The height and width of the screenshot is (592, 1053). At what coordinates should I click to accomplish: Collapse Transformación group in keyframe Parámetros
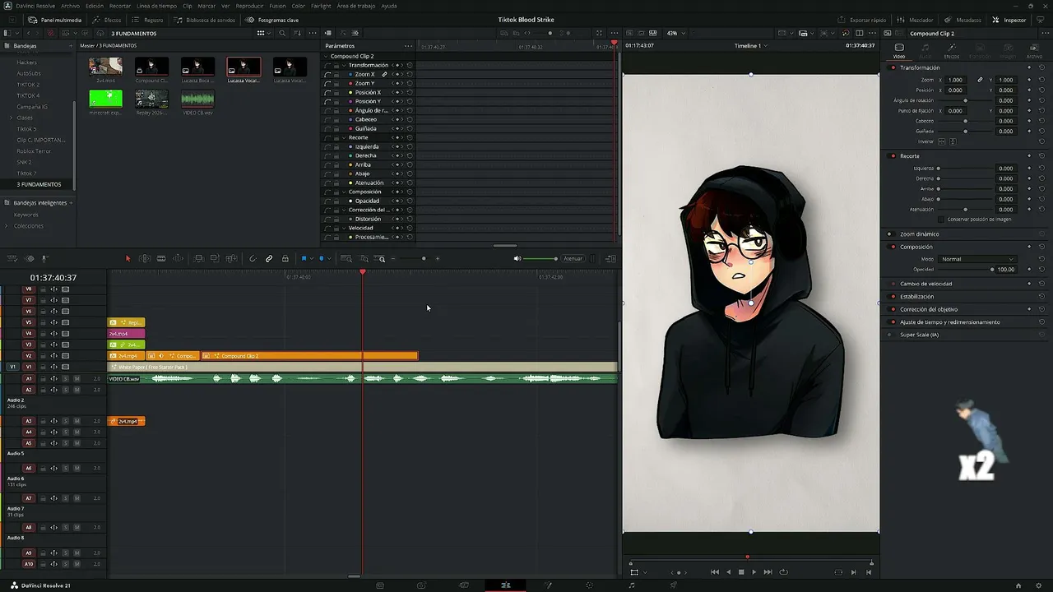click(x=344, y=65)
